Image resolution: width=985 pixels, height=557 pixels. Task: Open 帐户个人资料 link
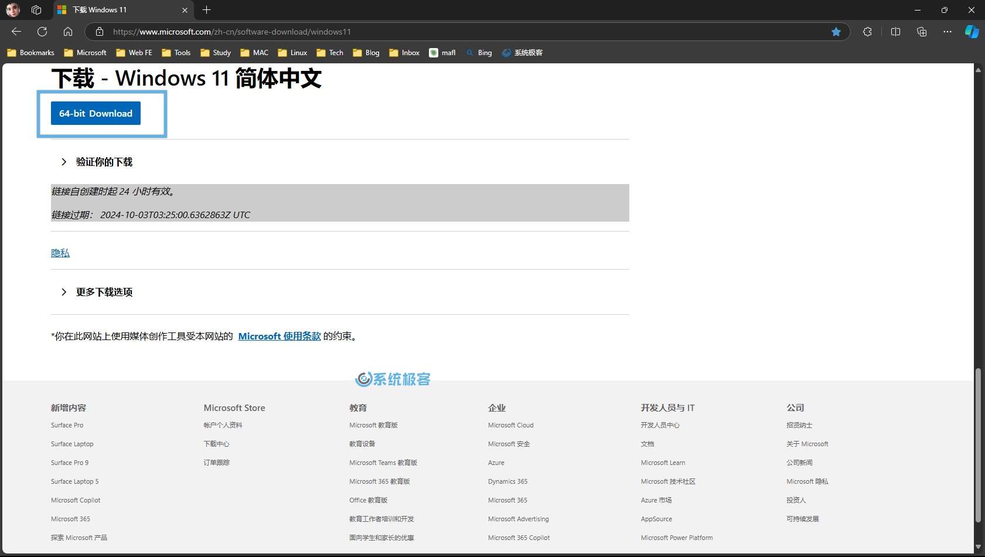click(223, 425)
